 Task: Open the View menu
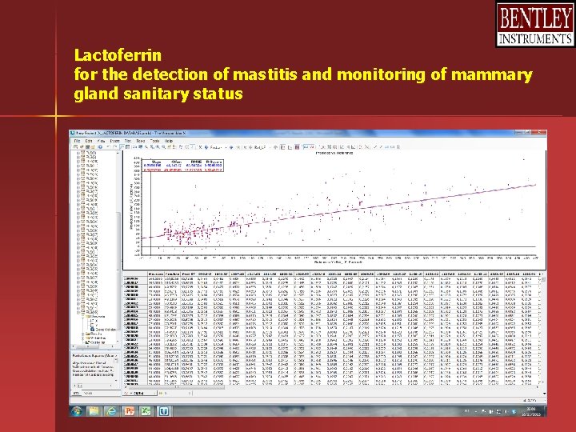tap(102, 141)
